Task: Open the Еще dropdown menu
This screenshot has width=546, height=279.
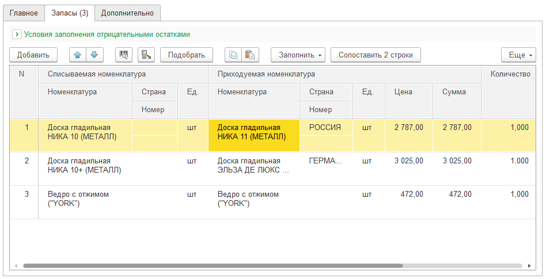Action: (x=518, y=55)
